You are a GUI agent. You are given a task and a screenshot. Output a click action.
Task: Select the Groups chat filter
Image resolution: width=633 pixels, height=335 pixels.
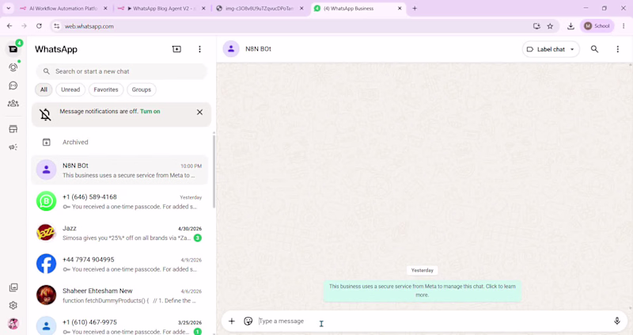[x=142, y=89]
